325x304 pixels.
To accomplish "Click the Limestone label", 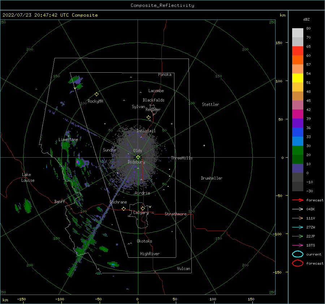I will [68, 140].
